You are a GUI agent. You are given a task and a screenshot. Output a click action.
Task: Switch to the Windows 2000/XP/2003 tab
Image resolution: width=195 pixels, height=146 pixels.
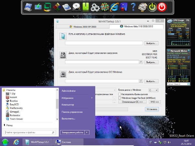click(83, 26)
